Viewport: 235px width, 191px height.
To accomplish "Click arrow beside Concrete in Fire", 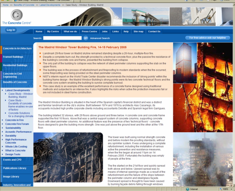I will pos(2,120).
